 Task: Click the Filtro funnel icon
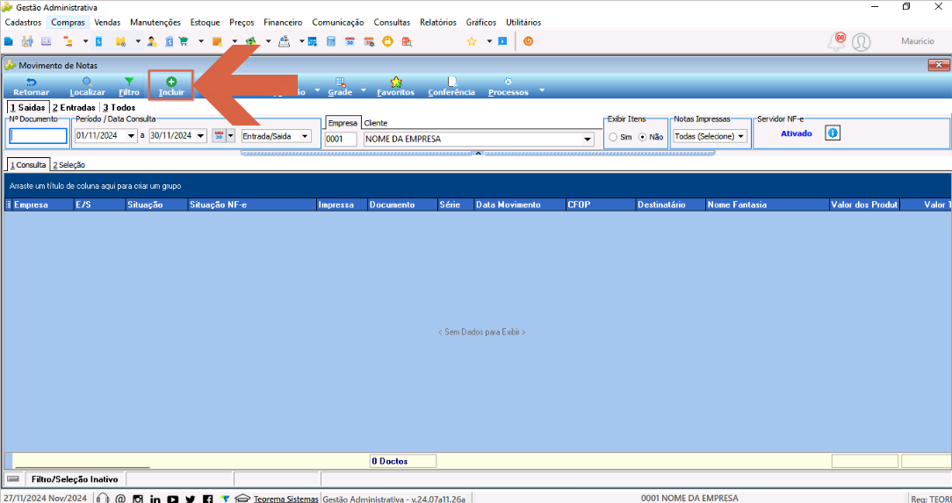tap(129, 82)
